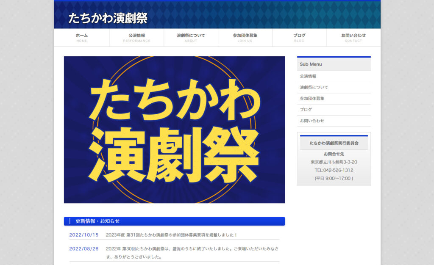Choose お問い合わせ in the Sub Menu sidebar
This screenshot has height=265, width=434.
click(312, 121)
